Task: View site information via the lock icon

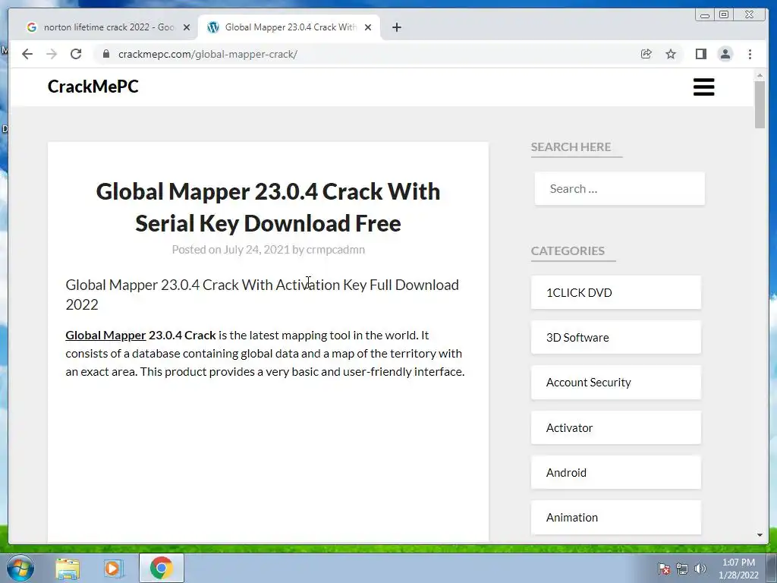Action: (105, 54)
